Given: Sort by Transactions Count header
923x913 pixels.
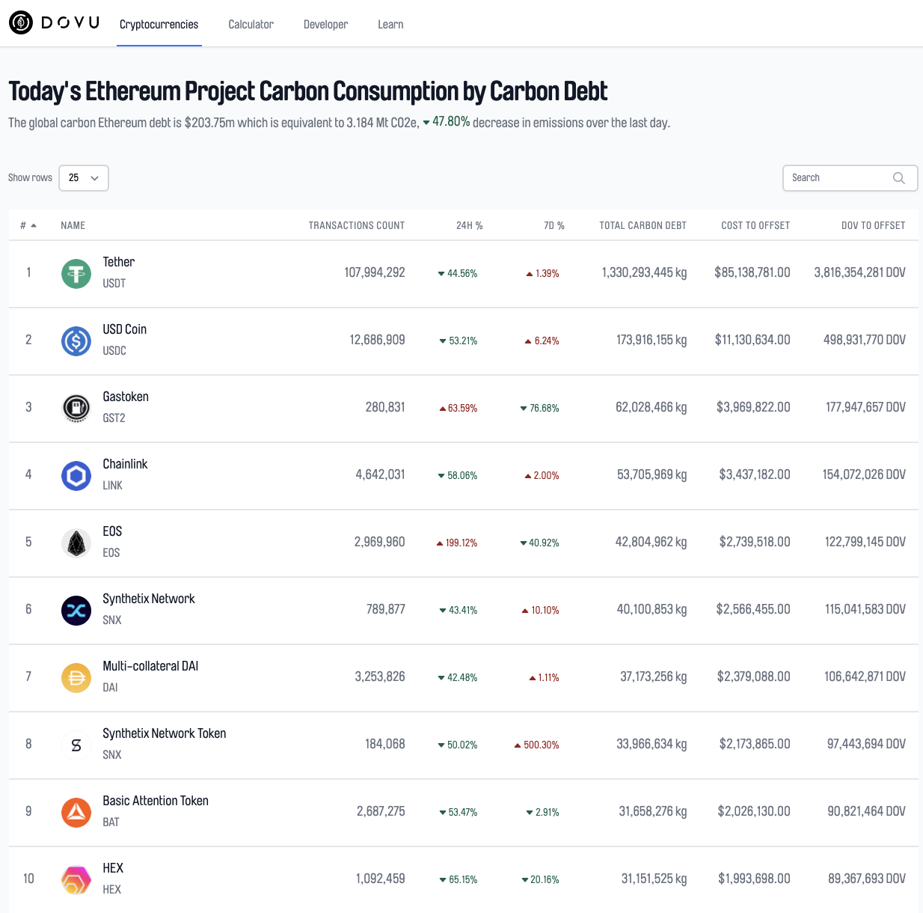Looking at the screenshot, I should tap(356, 225).
